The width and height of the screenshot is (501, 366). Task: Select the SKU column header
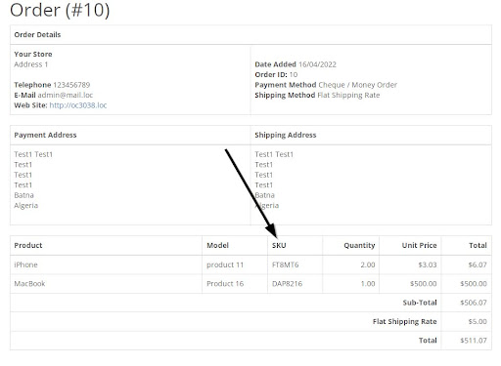point(279,245)
